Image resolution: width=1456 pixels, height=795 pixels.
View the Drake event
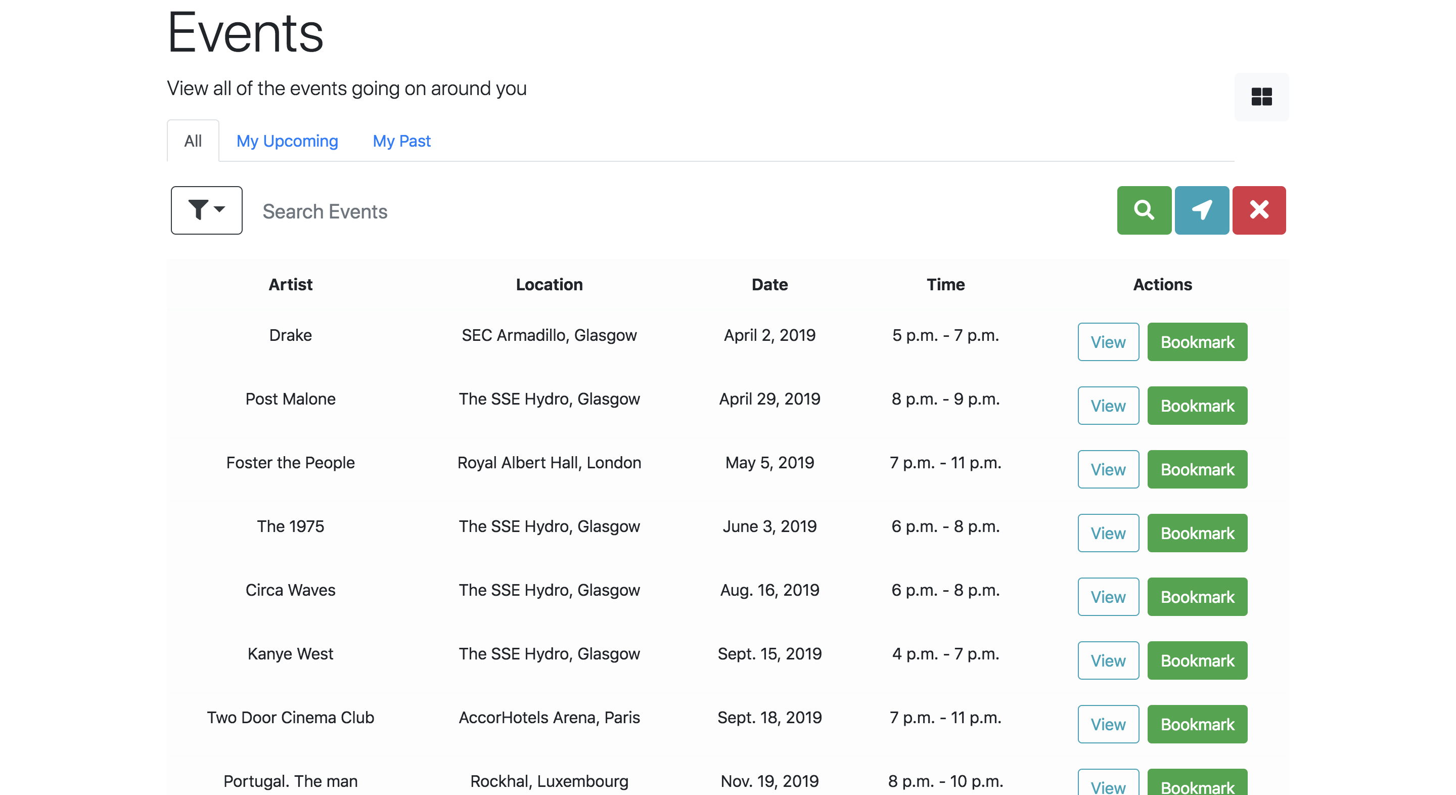point(1107,341)
